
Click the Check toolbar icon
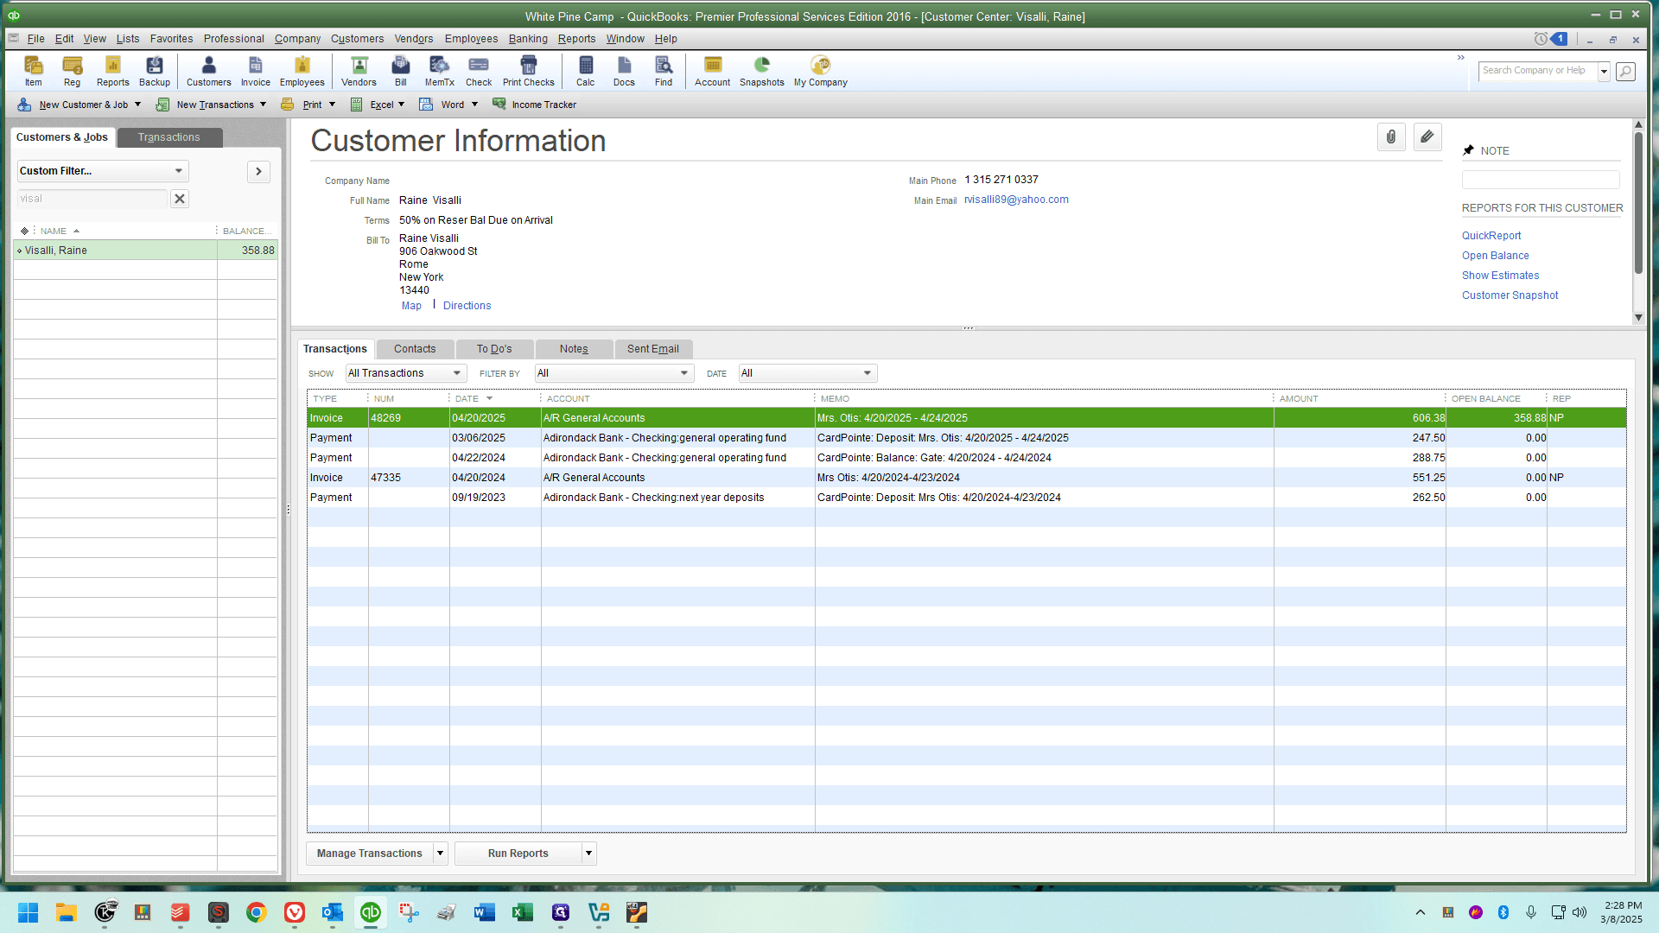coord(479,71)
